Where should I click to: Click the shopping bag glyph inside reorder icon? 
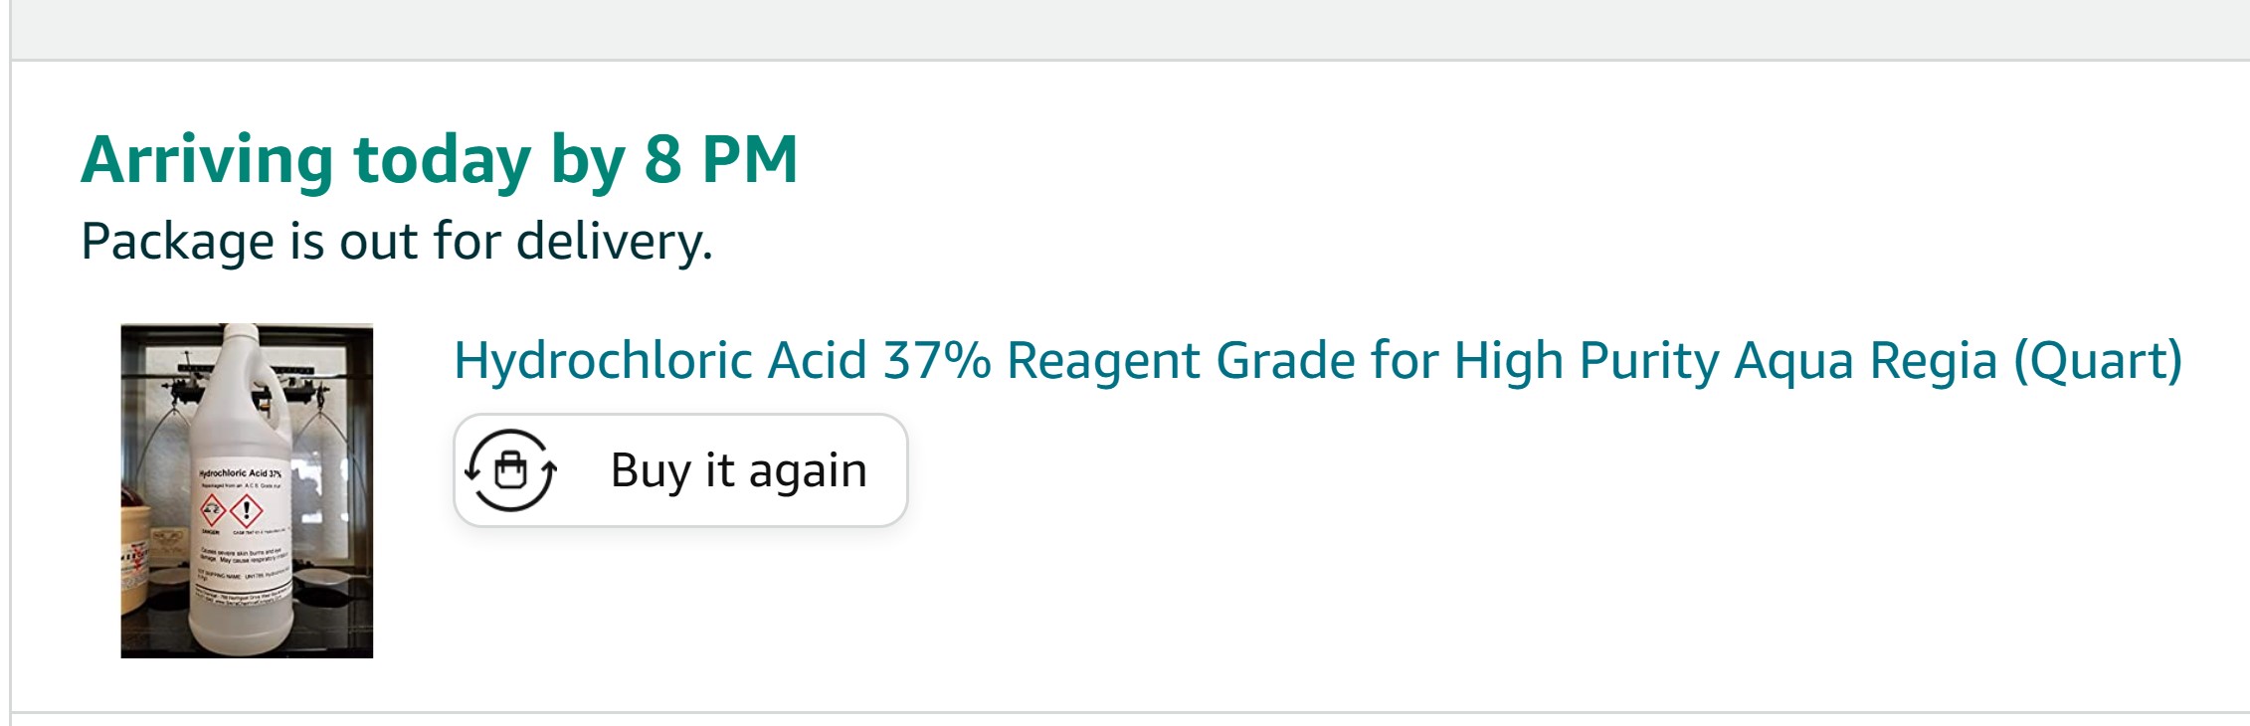click(x=510, y=468)
